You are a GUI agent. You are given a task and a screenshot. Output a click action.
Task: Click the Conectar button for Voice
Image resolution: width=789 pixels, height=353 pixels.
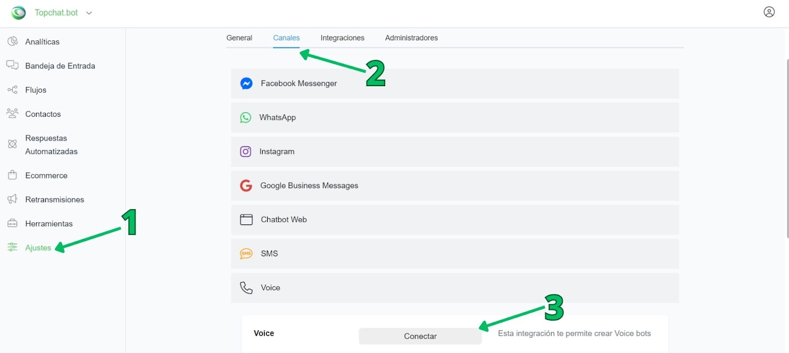[420, 336]
